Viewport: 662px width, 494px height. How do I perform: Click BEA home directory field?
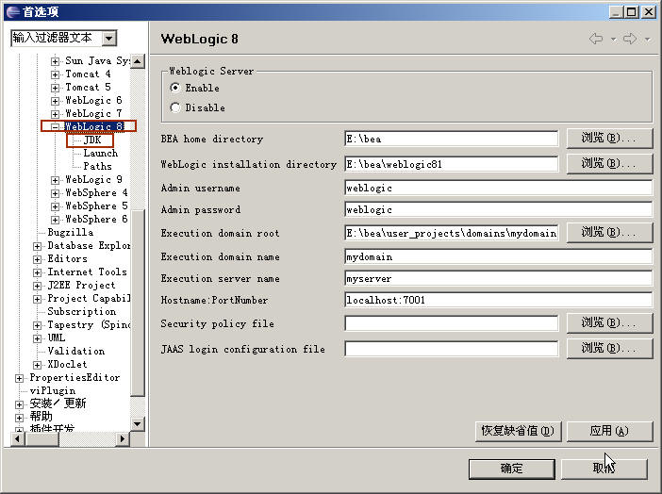click(x=452, y=139)
